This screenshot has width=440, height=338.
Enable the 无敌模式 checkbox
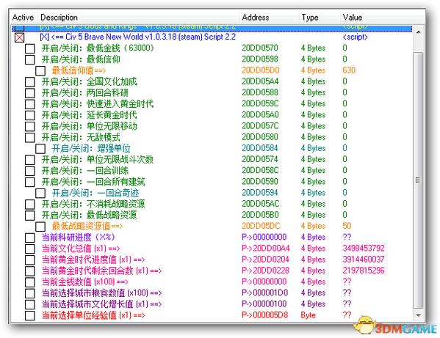29,138
